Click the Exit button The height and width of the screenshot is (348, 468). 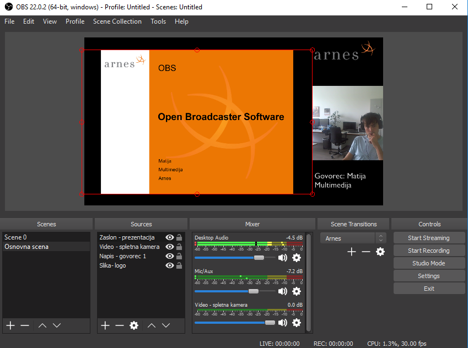pos(429,289)
